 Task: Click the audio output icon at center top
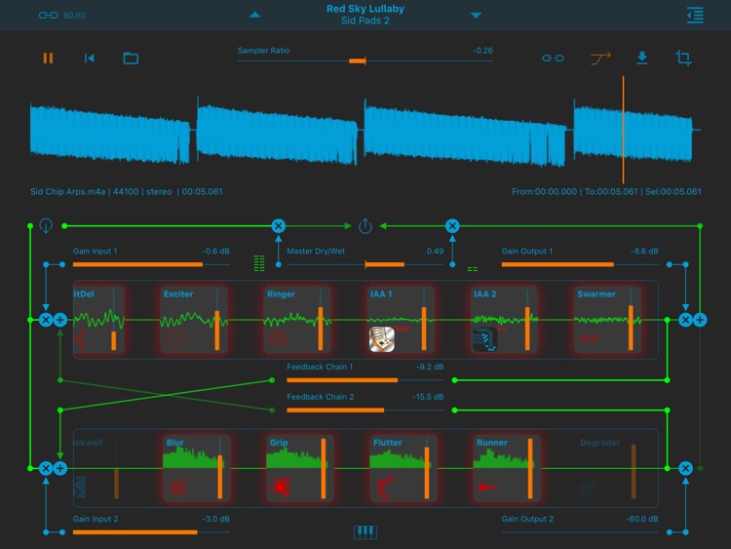365,226
